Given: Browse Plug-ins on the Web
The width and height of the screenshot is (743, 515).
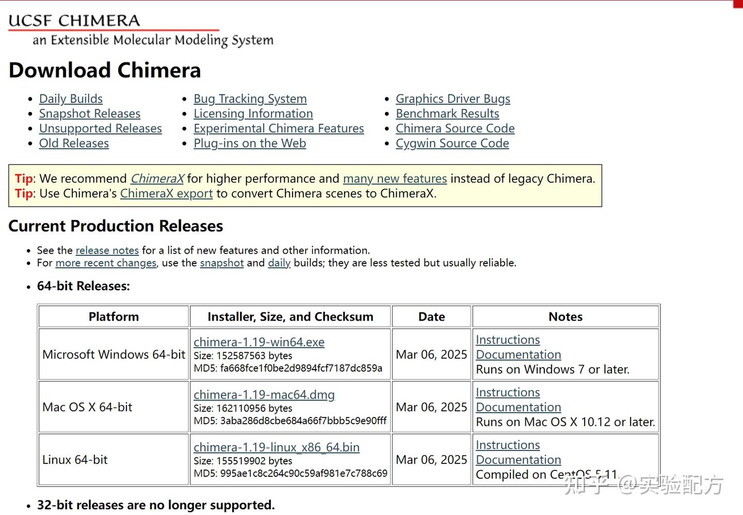Looking at the screenshot, I should point(250,143).
